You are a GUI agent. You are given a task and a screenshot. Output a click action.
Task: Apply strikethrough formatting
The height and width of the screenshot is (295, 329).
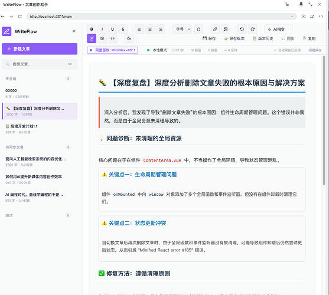(123, 29)
